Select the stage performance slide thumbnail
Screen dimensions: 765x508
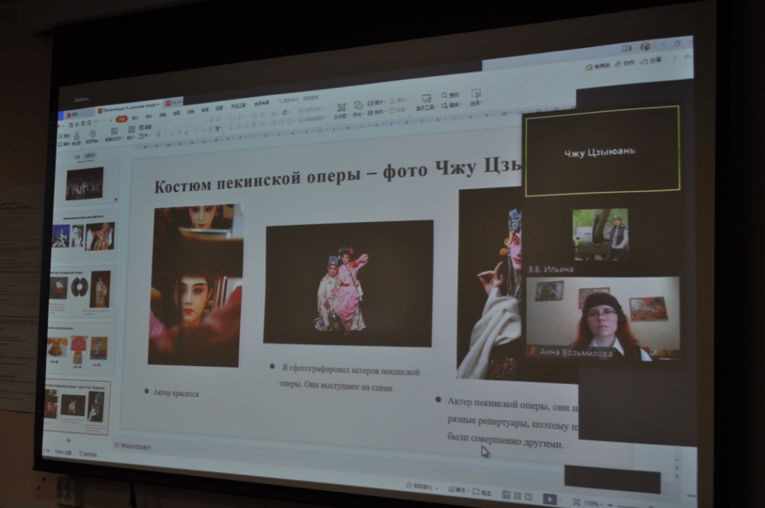[x=84, y=183]
